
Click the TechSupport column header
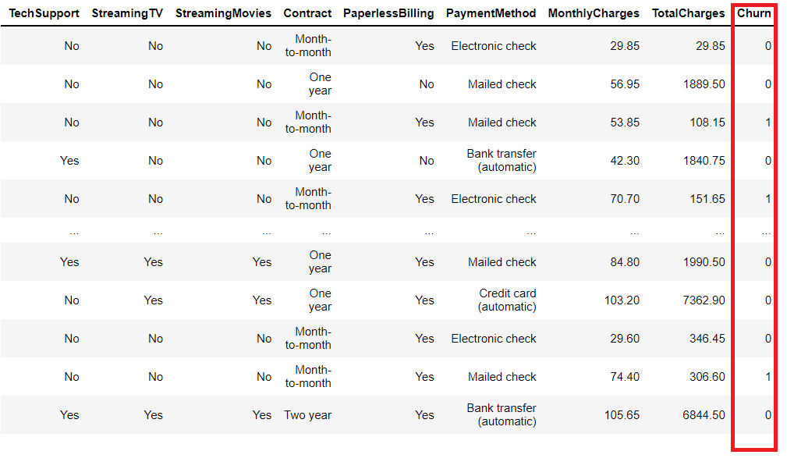44,13
